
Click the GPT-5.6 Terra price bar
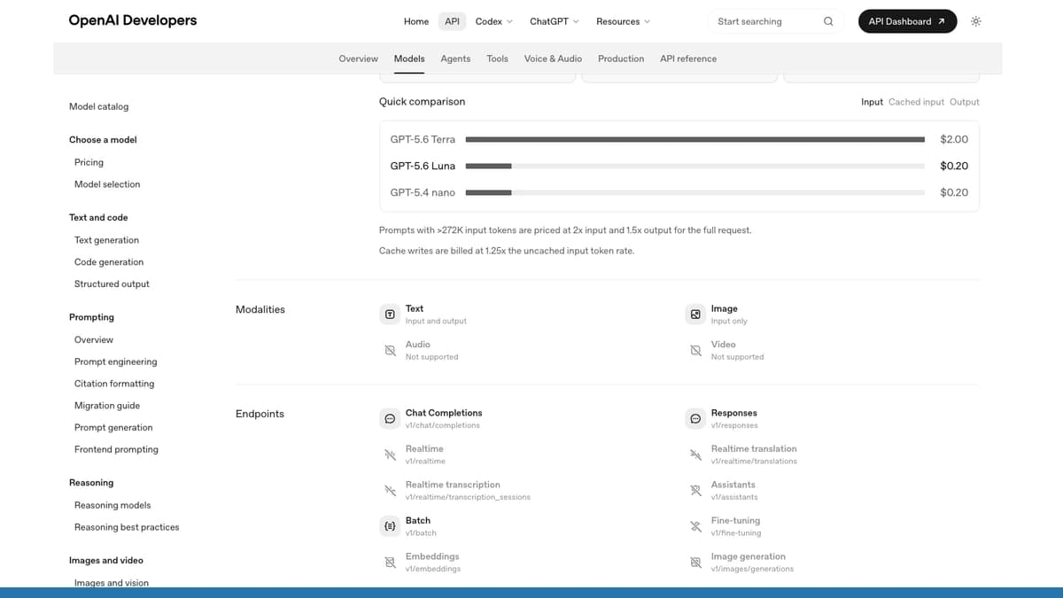[x=695, y=139]
